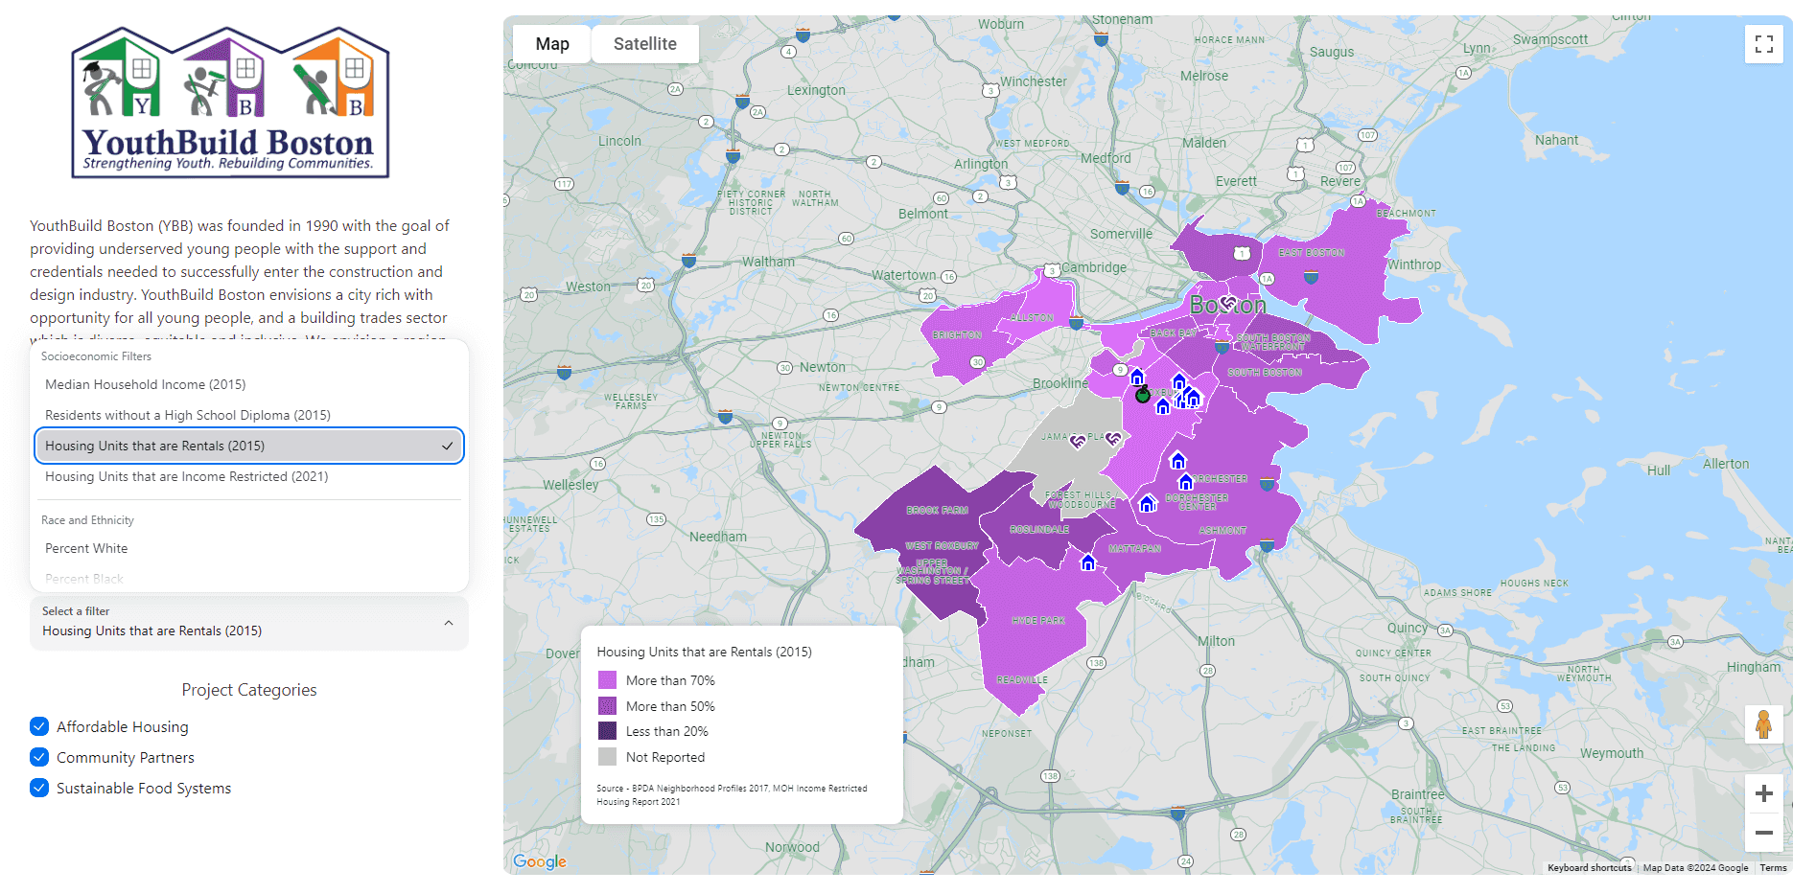1816x894 pixels.
Task: Click the More than 70% legend swatch
Action: pos(607,680)
